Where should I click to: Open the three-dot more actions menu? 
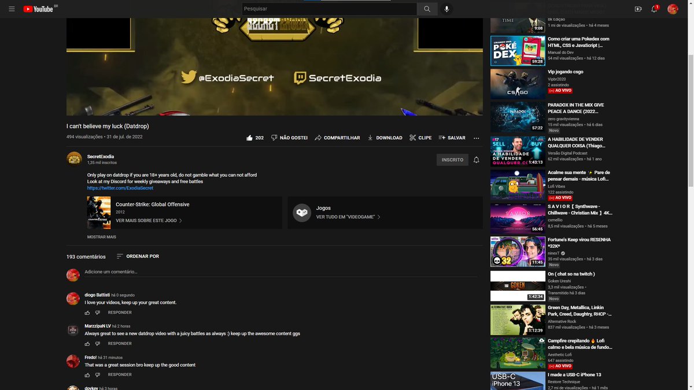477,138
